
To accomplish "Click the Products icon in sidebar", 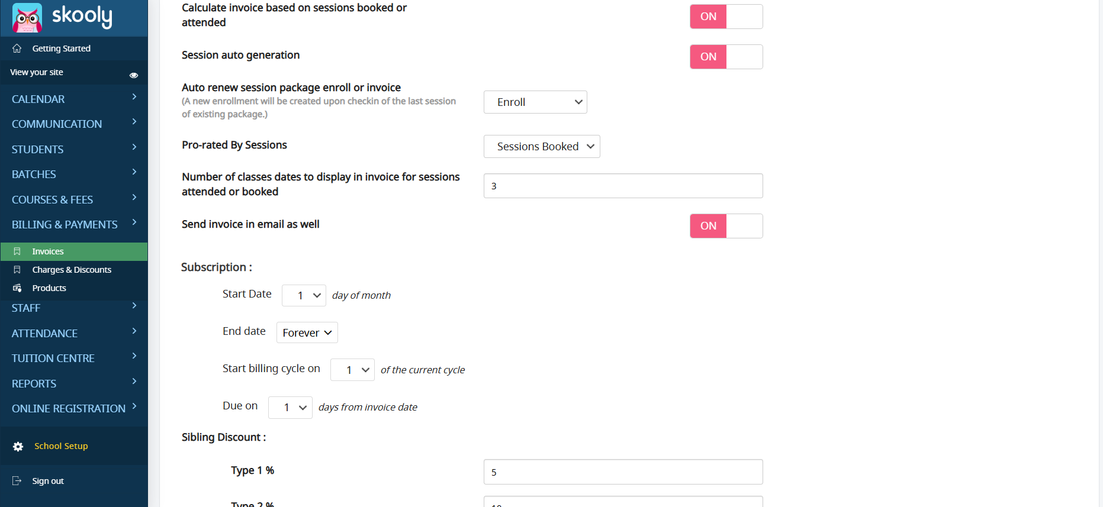I will pyautogui.click(x=17, y=288).
